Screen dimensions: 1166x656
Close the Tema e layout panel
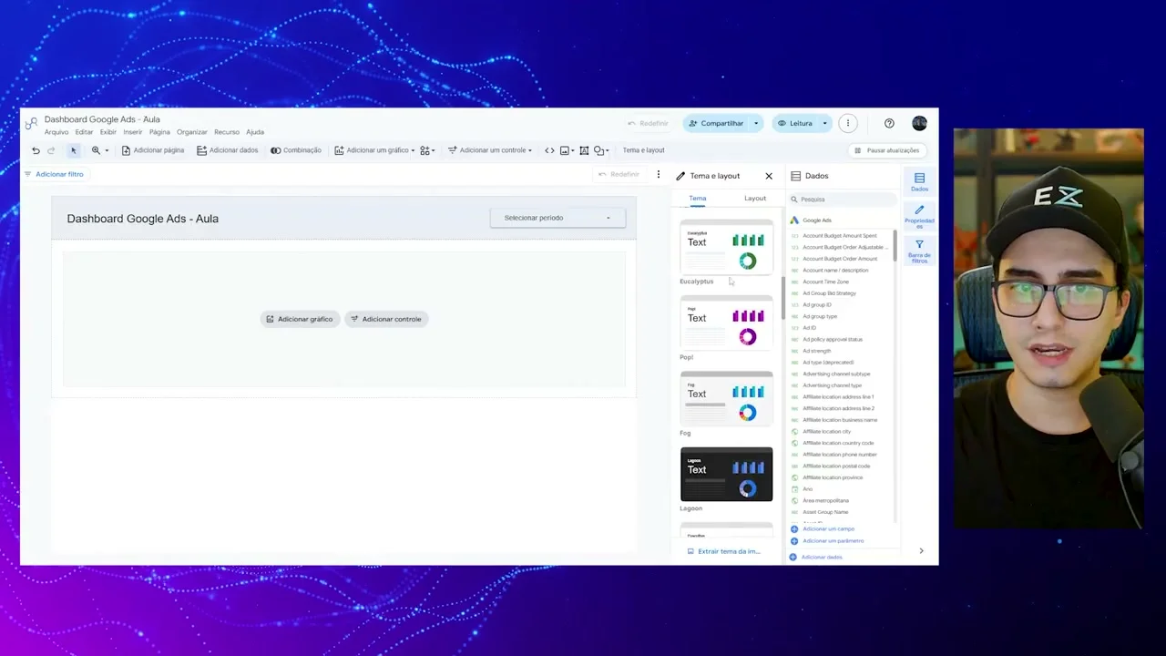(x=769, y=176)
